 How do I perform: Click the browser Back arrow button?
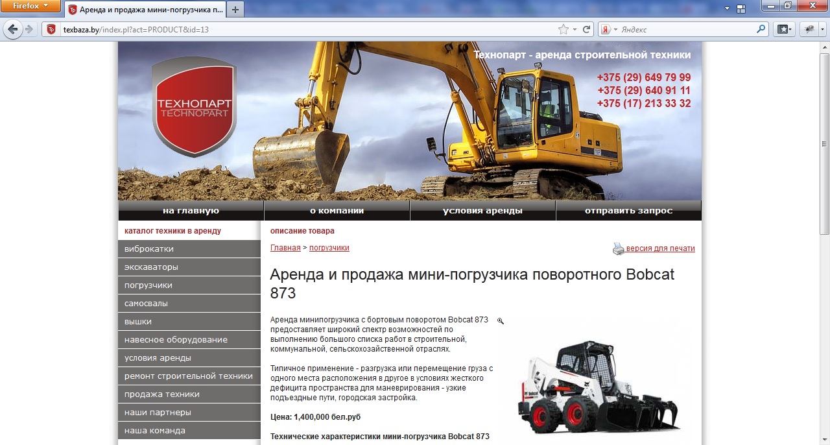click(12, 29)
